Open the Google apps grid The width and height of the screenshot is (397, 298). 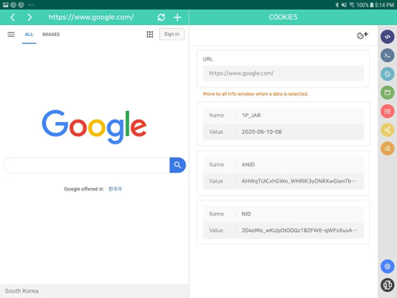coord(150,34)
